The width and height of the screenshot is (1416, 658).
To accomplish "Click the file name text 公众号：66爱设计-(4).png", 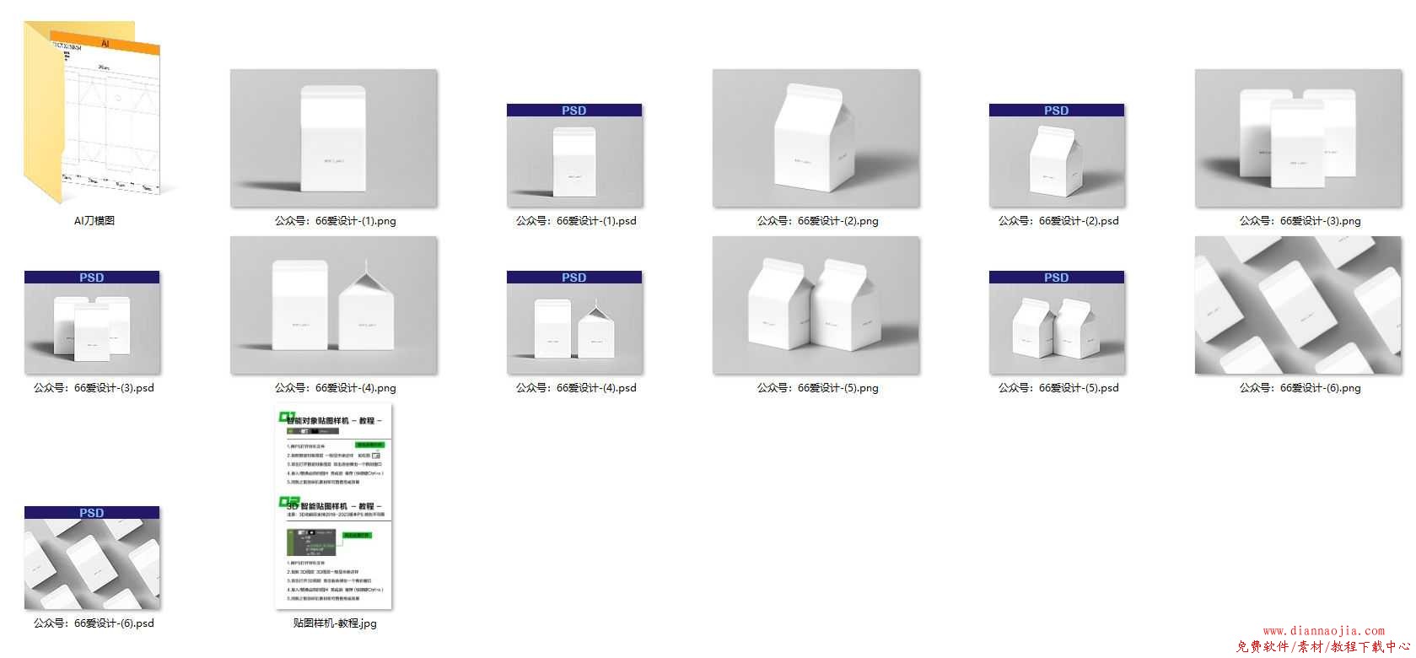I will click(x=335, y=388).
